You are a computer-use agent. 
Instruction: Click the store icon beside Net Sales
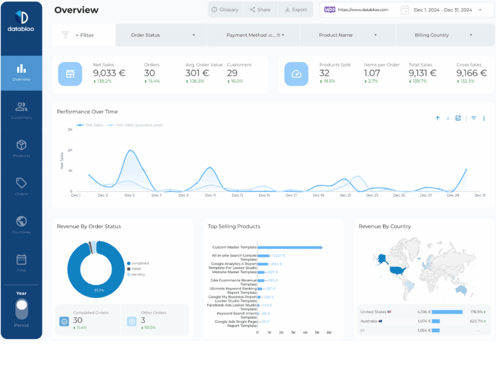coord(70,74)
